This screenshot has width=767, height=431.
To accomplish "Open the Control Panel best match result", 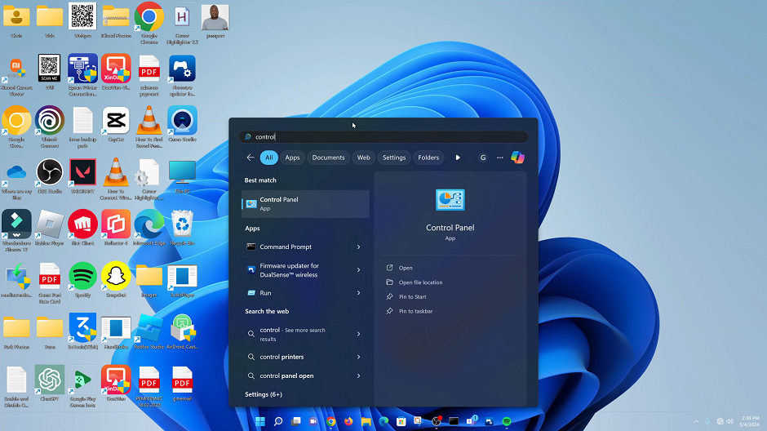I will point(305,203).
